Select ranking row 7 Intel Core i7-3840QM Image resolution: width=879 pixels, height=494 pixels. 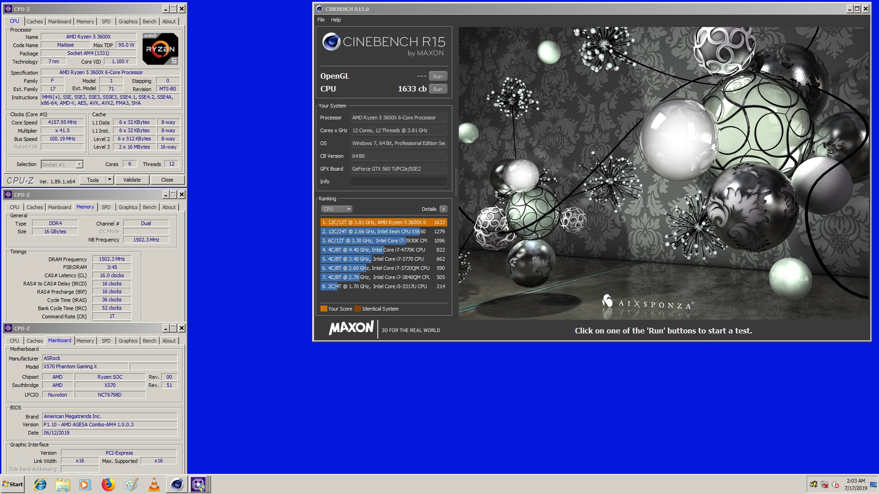click(384, 277)
